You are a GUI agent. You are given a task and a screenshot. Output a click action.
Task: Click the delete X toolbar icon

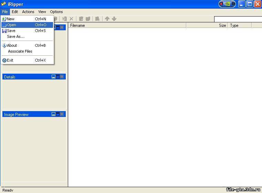pos(71,19)
